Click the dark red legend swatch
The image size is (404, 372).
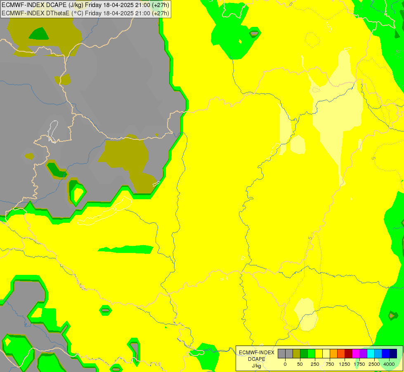point(349,353)
